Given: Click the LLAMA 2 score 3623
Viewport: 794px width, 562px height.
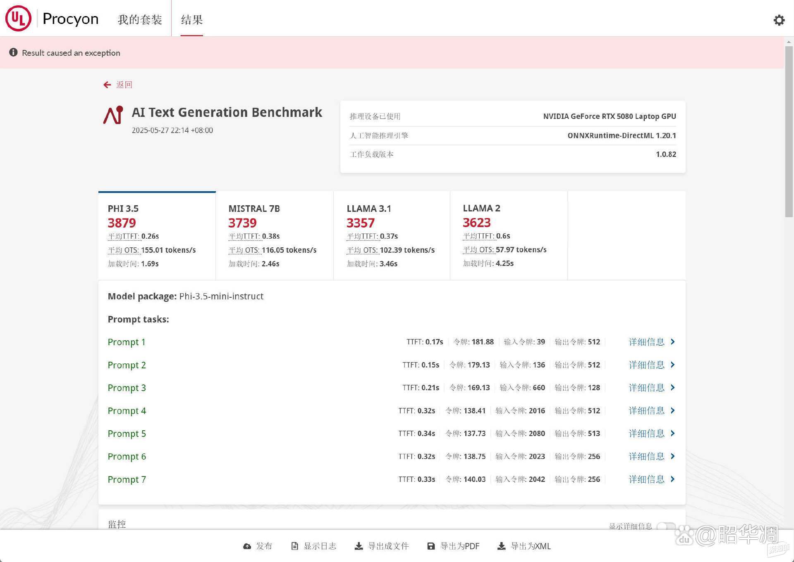Looking at the screenshot, I should (x=477, y=223).
